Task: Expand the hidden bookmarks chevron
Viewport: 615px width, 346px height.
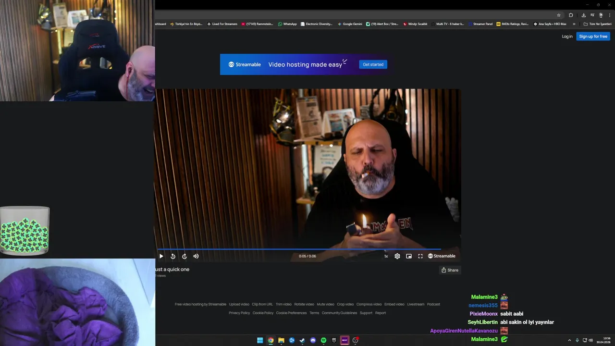Action: coord(574,24)
